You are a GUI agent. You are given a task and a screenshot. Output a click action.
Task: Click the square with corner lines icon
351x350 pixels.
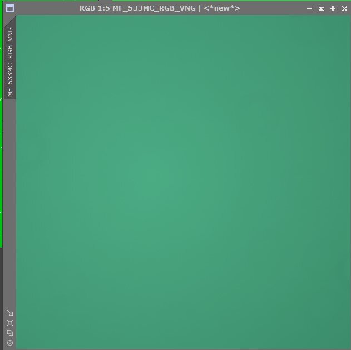[10, 323]
